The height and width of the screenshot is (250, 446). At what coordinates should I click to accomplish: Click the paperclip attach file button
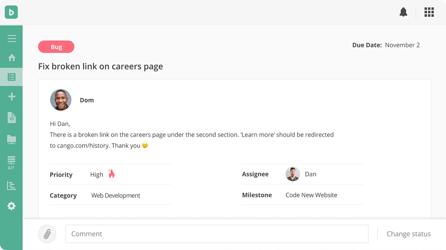pyautogui.click(x=47, y=233)
